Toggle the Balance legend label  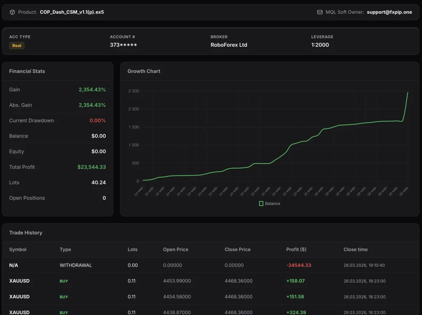[272, 203]
